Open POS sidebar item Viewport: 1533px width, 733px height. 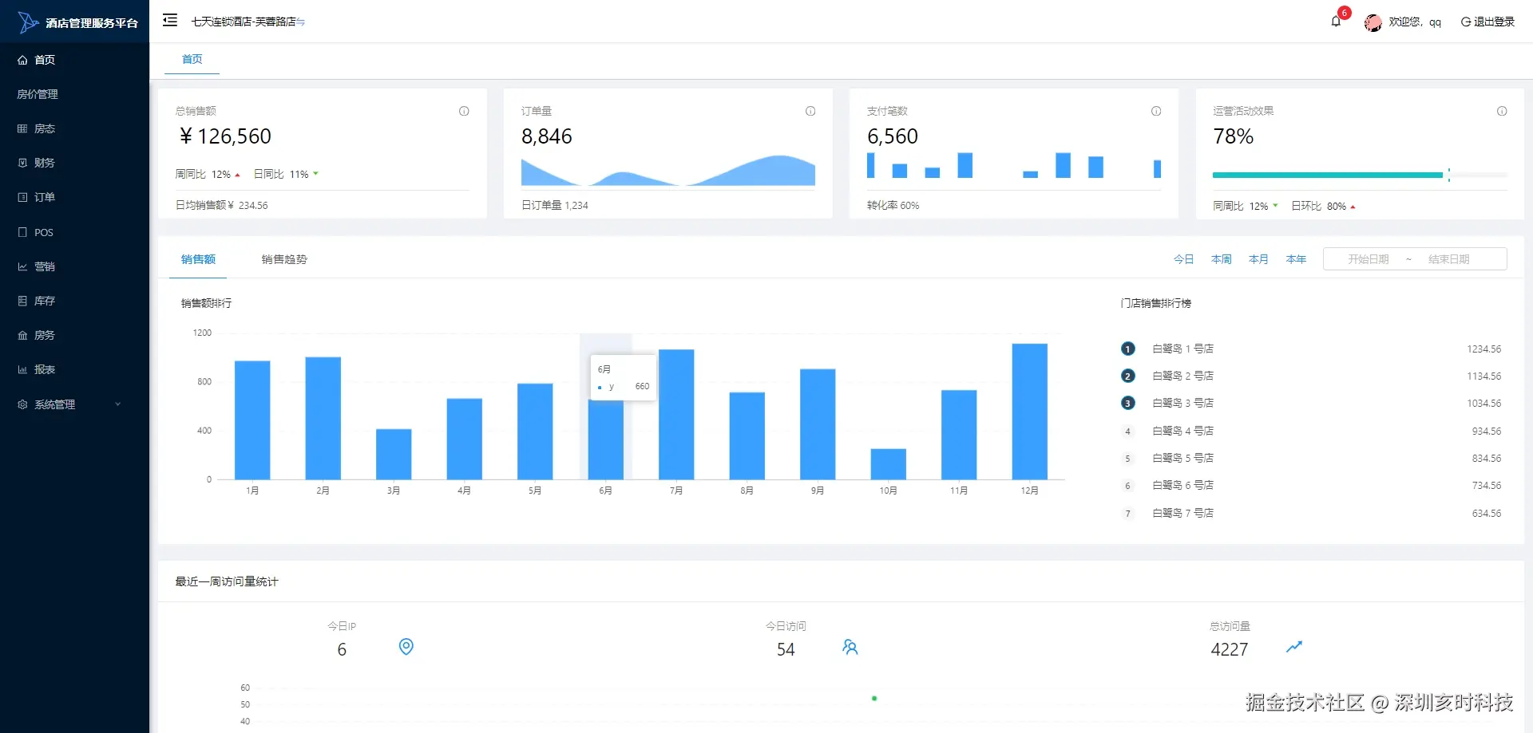click(x=75, y=232)
